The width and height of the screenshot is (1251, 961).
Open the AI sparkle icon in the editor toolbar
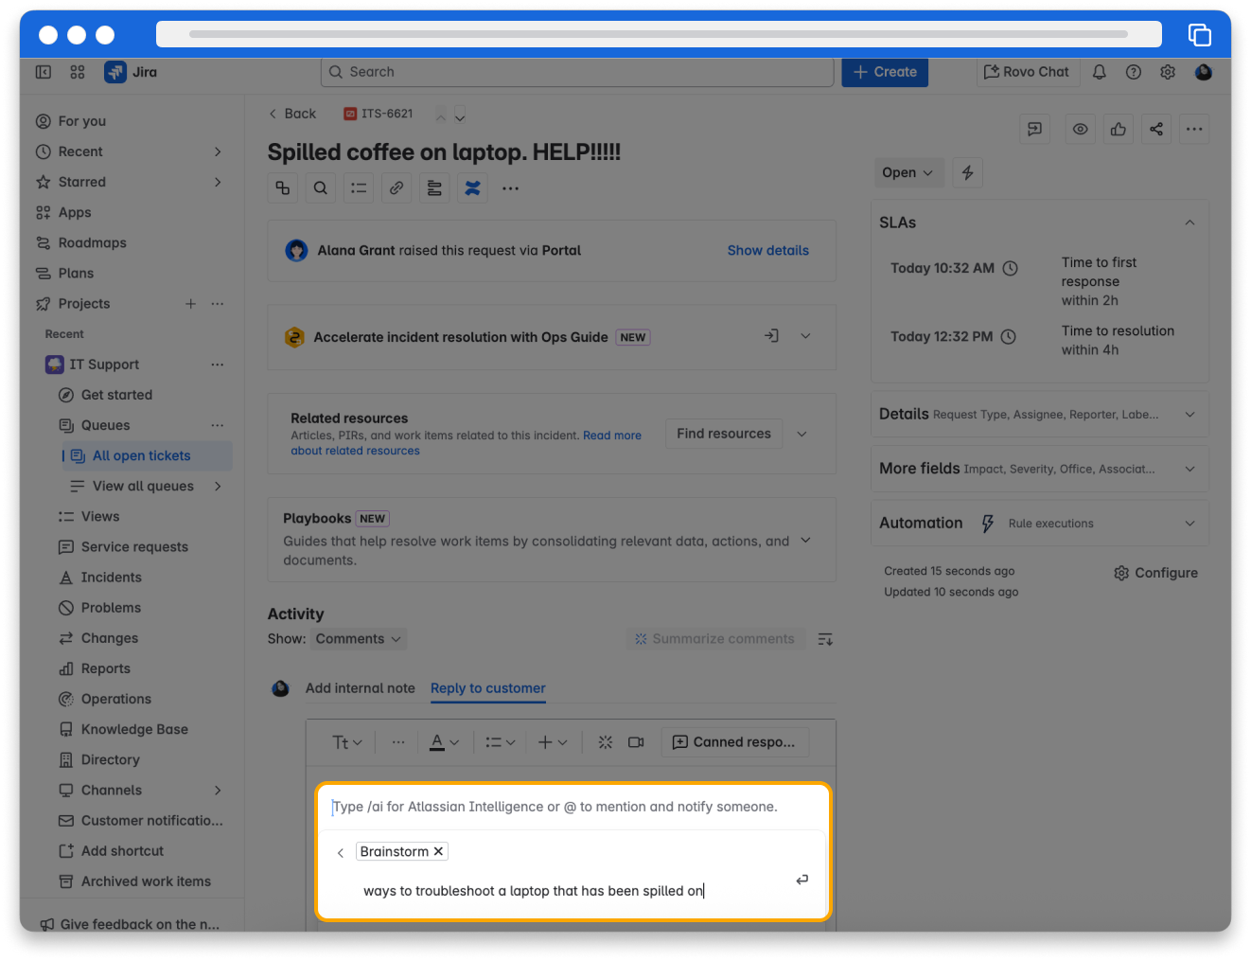click(x=606, y=742)
